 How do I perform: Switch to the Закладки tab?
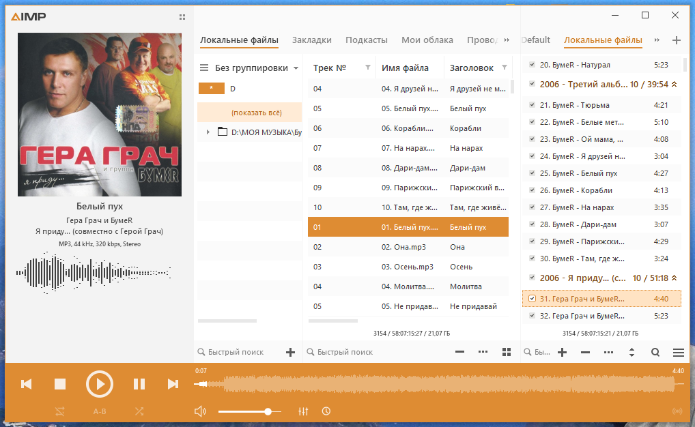pyautogui.click(x=311, y=40)
